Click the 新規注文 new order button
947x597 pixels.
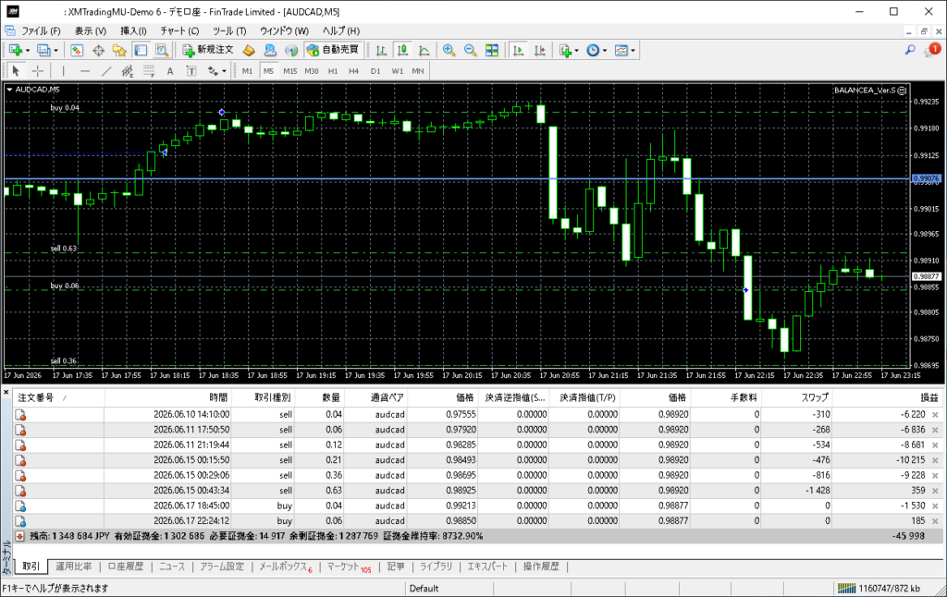(x=208, y=50)
